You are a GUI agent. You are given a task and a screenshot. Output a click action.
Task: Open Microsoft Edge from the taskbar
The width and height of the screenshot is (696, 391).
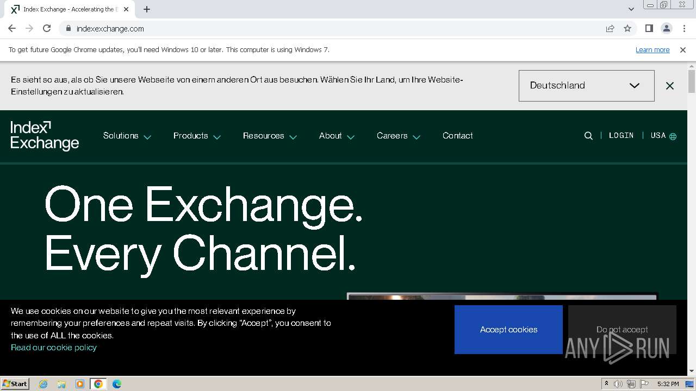tap(117, 384)
